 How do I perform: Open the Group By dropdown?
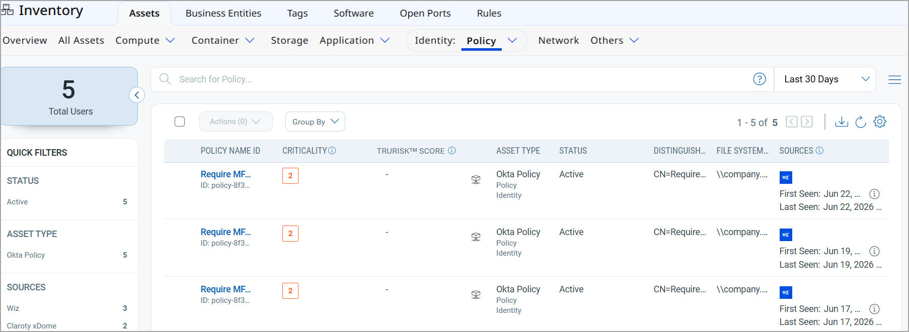coord(315,122)
